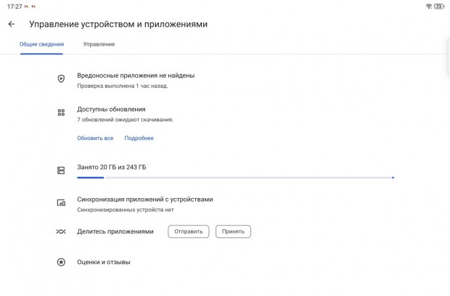Open Синхронизация приложений с устройствами
This screenshot has width=450, height=296.
coord(145,204)
